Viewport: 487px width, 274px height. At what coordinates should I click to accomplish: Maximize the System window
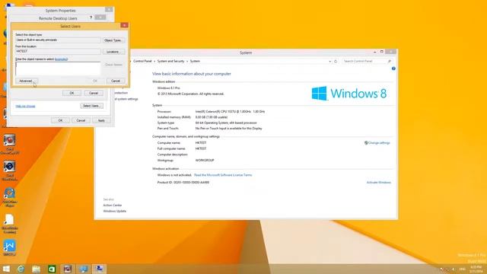[x=382, y=52]
